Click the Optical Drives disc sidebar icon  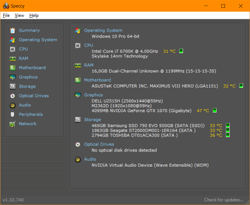click(13, 96)
